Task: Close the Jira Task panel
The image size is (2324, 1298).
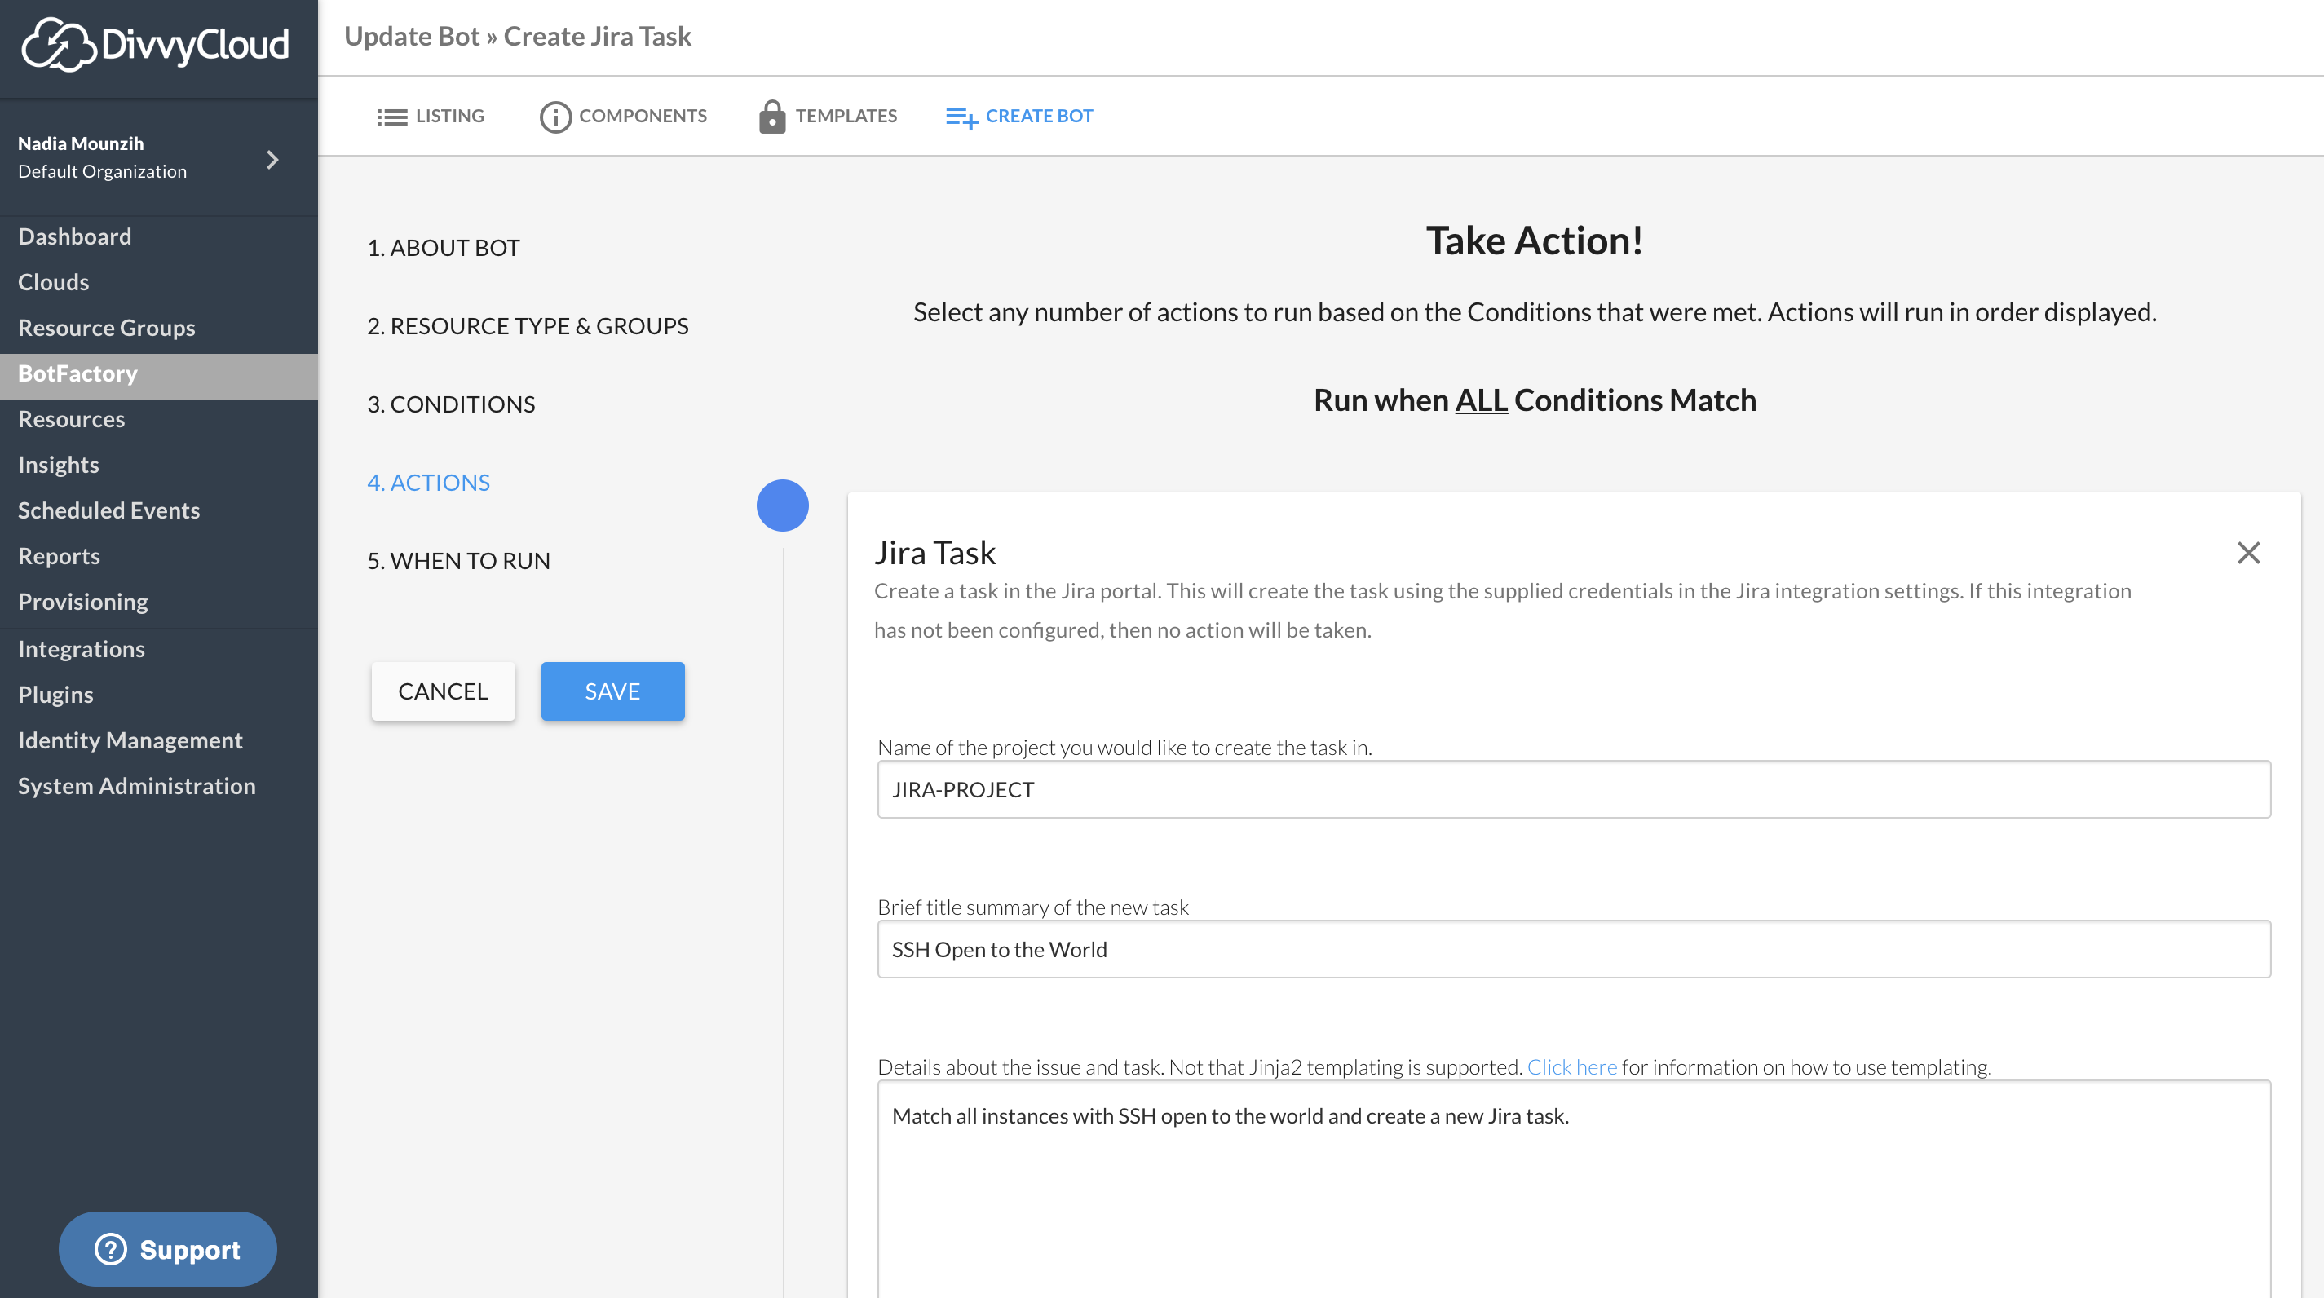Action: (x=2248, y=553)
